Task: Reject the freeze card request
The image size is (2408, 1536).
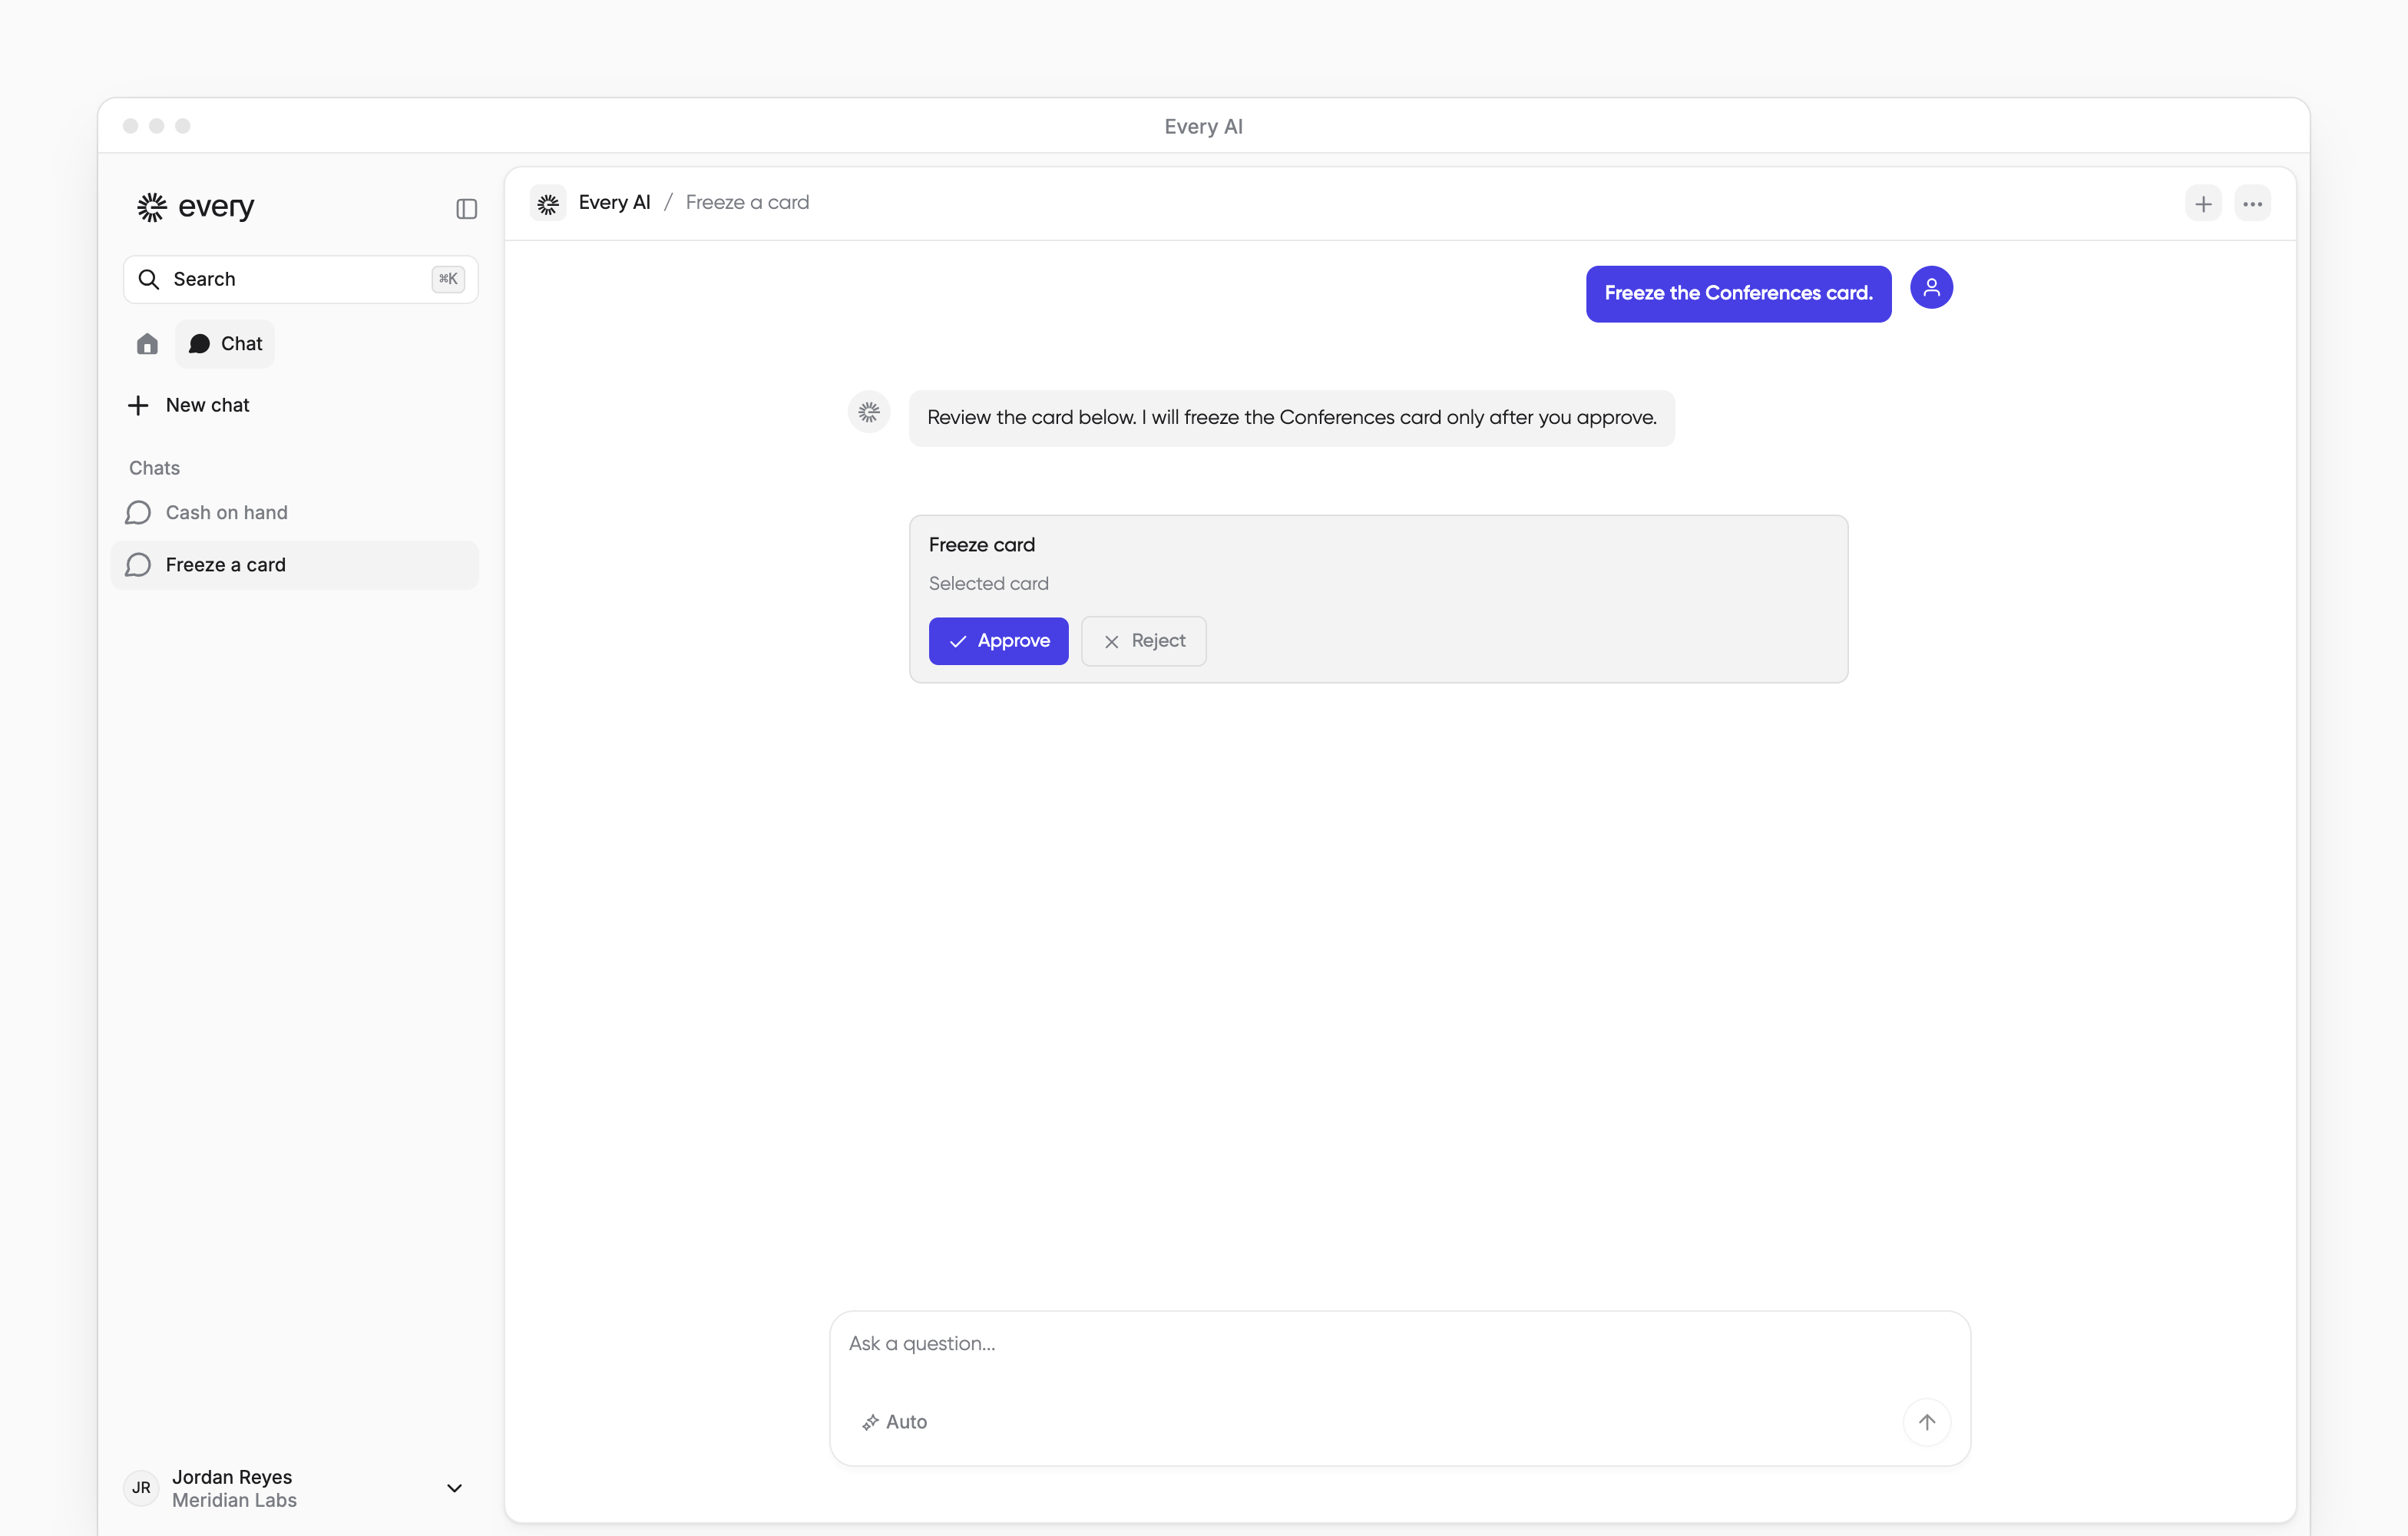Action: click(1143, 641)
